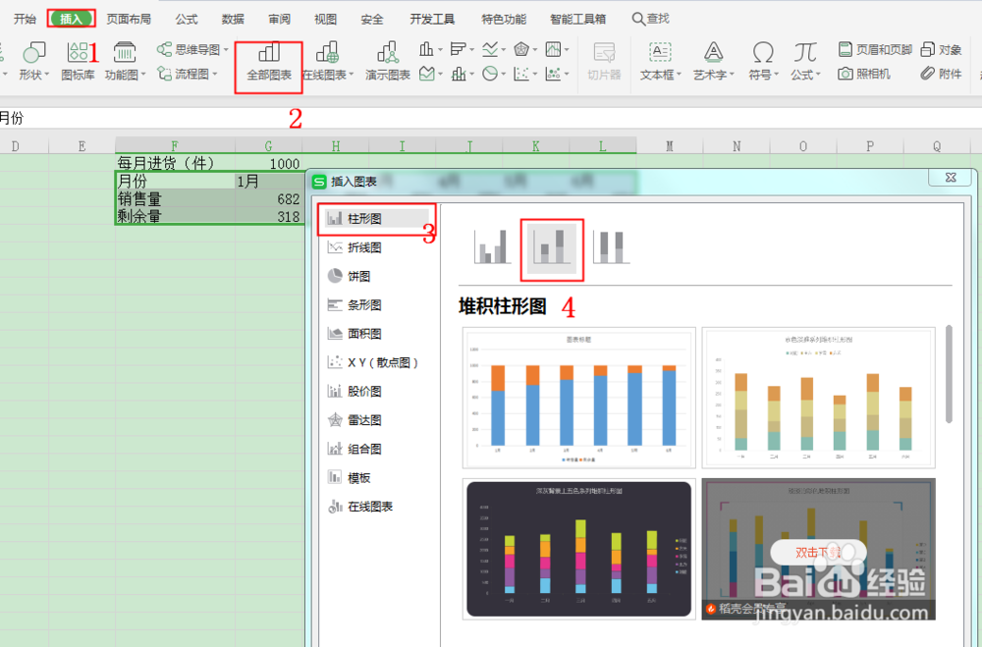This screenshot has height=647, width=982.
Task: Switch to the 开发工具 tab
Action: click(x=432, y=19)
